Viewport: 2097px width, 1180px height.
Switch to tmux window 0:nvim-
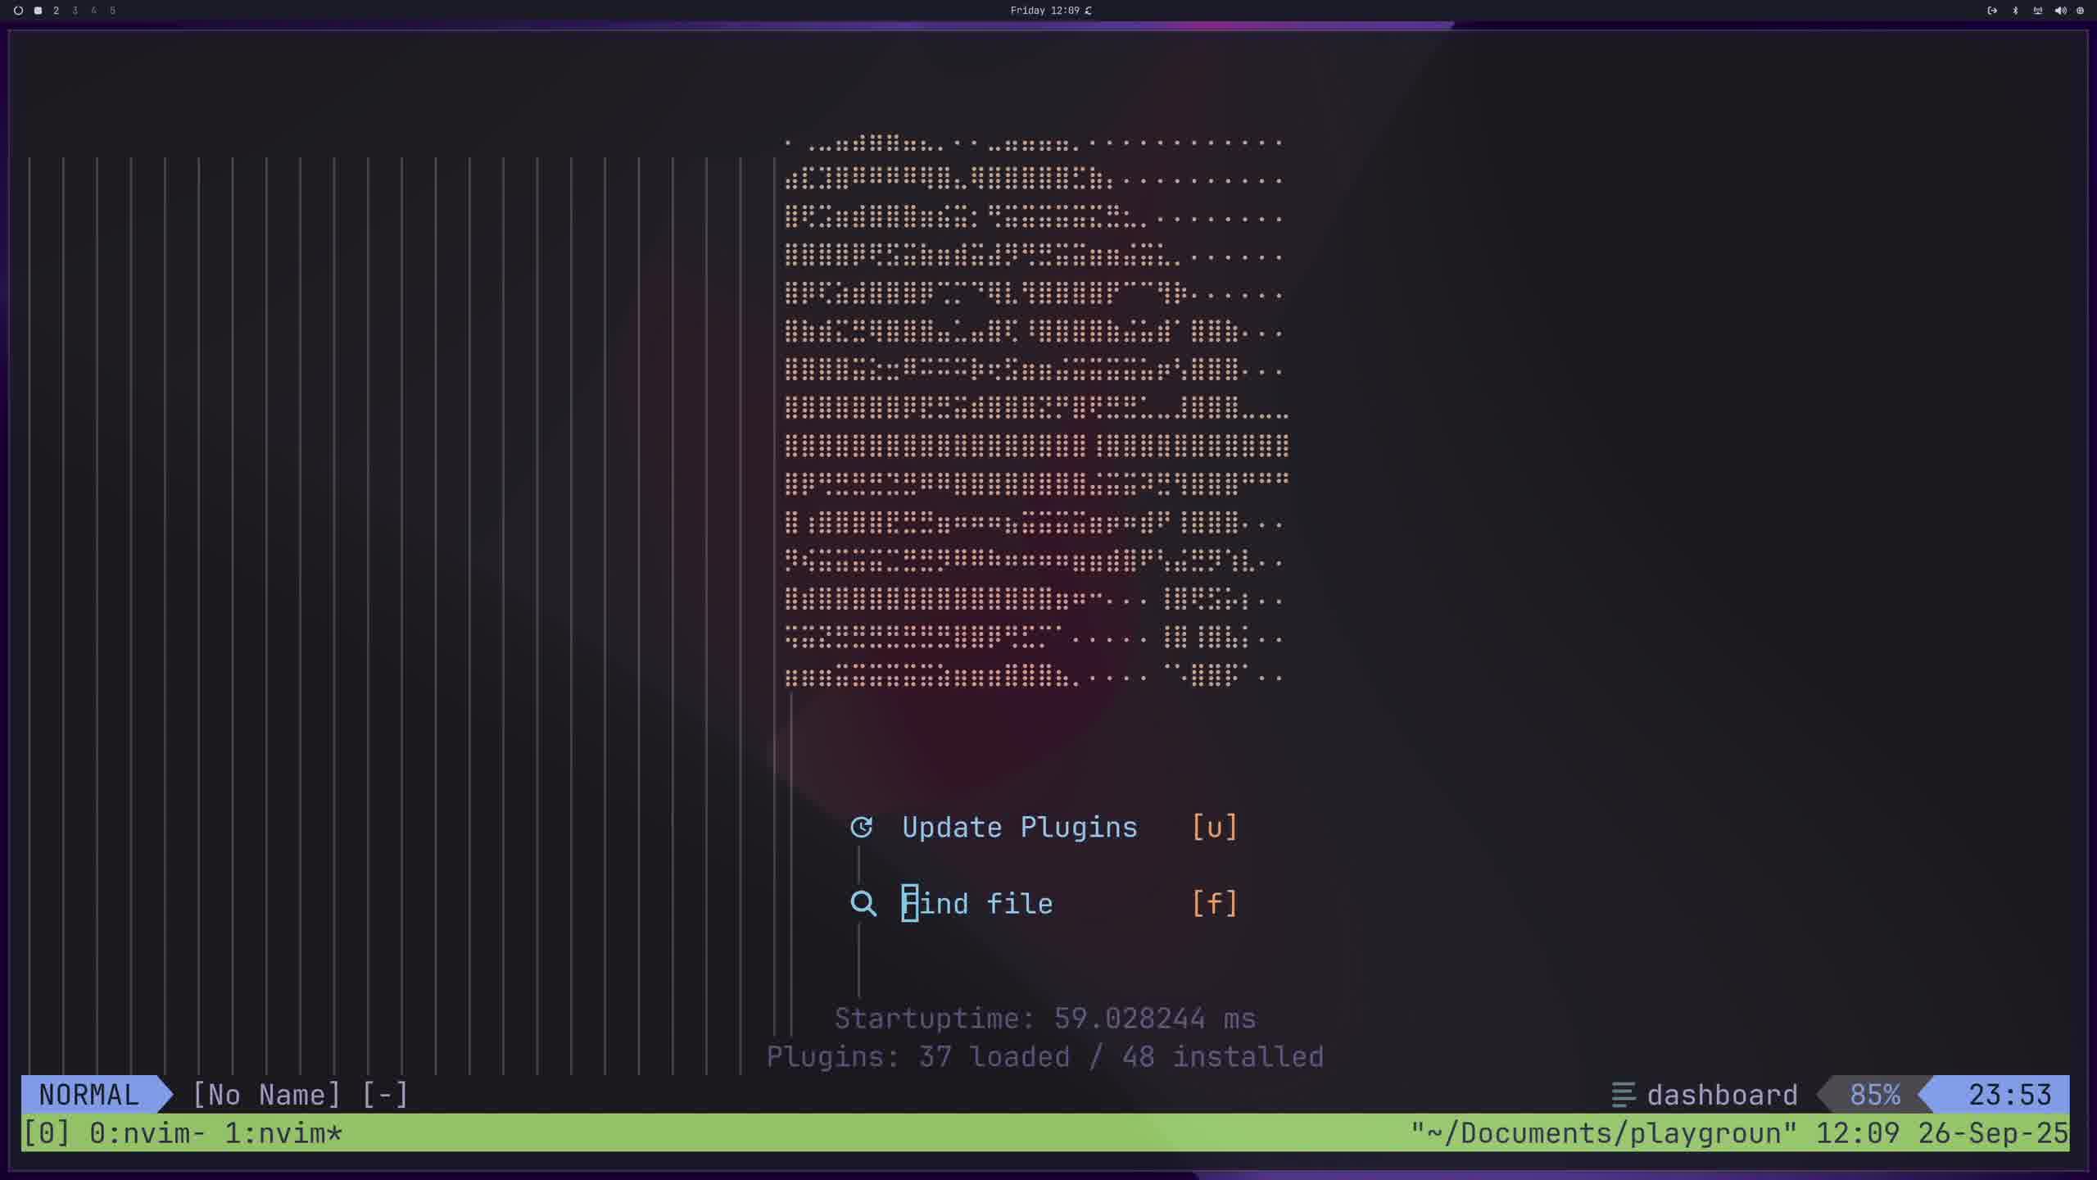(147, 1133)
